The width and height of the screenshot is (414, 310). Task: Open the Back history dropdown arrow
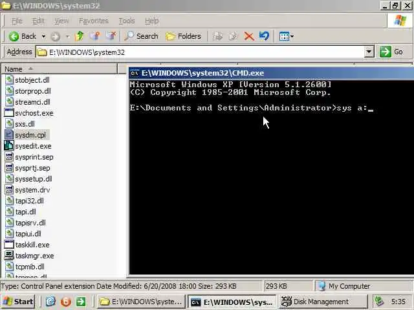coord(43,36)
